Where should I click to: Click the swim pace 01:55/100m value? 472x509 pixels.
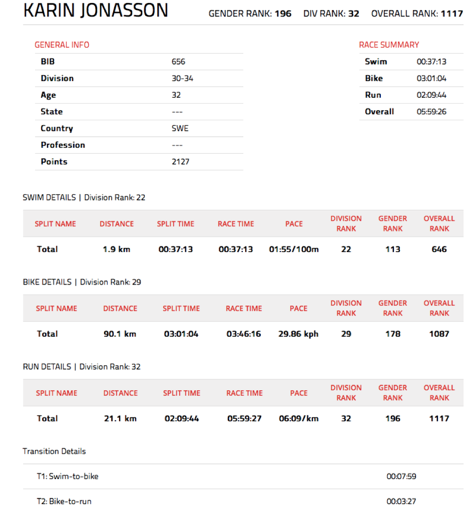click(x=294, y=249)
